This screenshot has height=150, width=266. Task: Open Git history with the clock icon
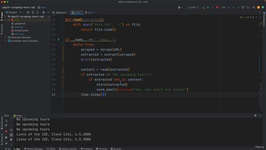coord(243,7)
